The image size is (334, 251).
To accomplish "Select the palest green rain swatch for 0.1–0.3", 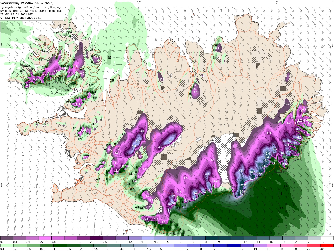I will click(7, 246).
